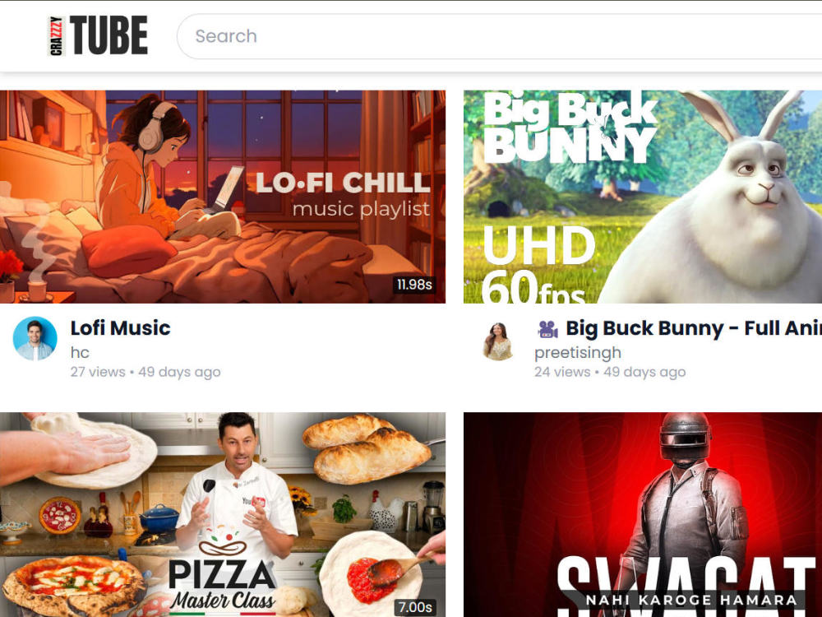Visit the preetisingh channel name link
The width and height of the screenshot is (822, 617).
pyautogui.click(x=578, y=353)
